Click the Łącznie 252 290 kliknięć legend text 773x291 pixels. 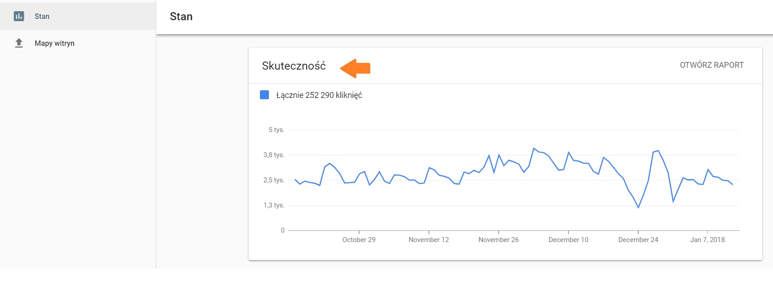tap(319, 95)
